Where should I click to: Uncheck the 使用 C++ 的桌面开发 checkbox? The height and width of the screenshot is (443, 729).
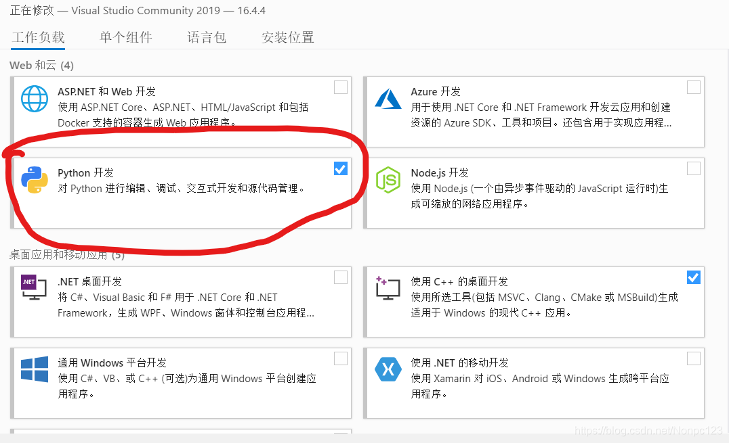[694, 277]
